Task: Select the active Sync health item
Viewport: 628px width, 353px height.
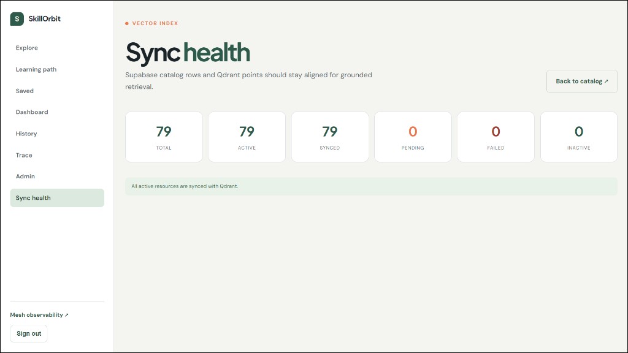Action: (57, 198)
